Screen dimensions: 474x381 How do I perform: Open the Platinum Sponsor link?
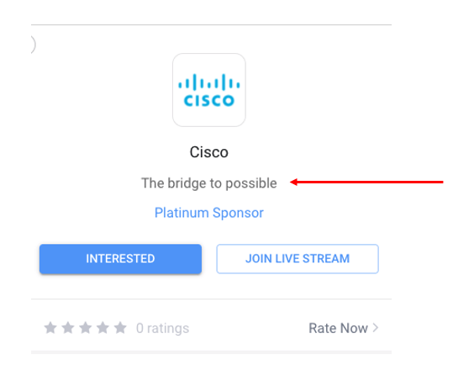tap(209, 213)
